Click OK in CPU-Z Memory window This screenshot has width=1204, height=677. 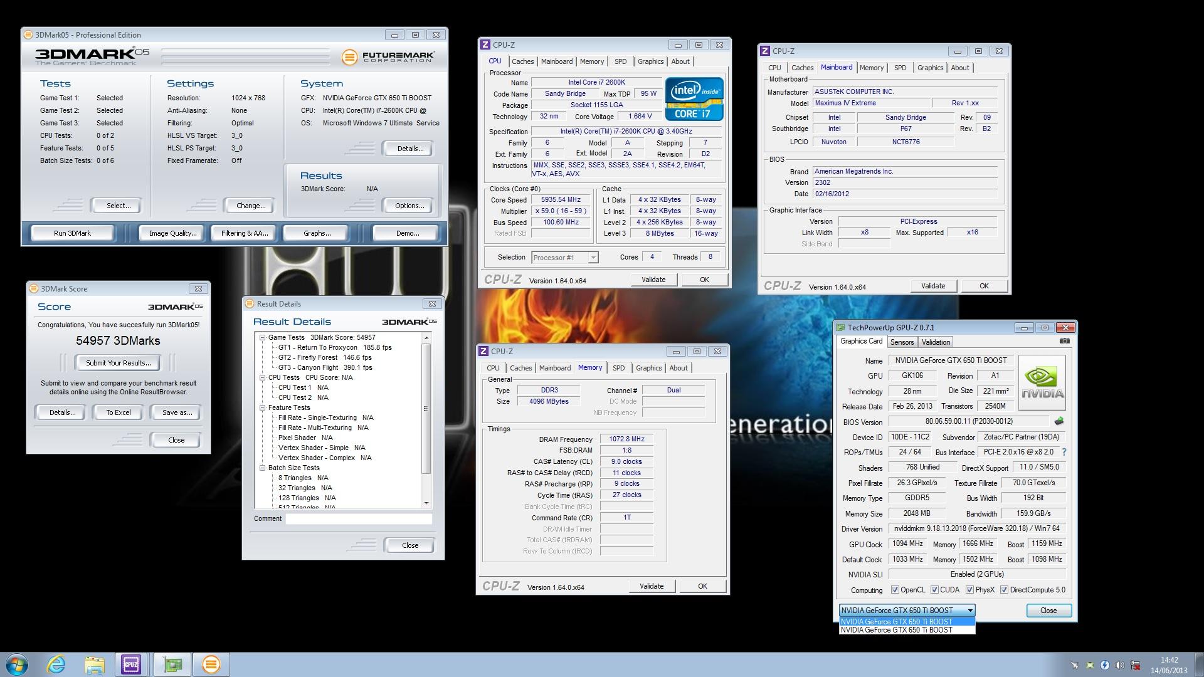[702, 586]
